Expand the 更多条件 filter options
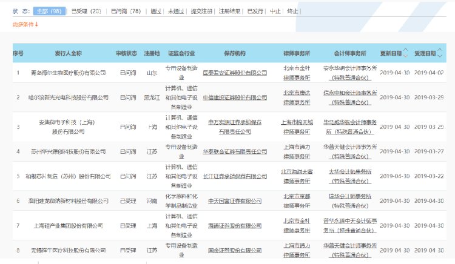The height and width of the screenshot is (264, 455). pyautogui.click(x=25, y=24)
